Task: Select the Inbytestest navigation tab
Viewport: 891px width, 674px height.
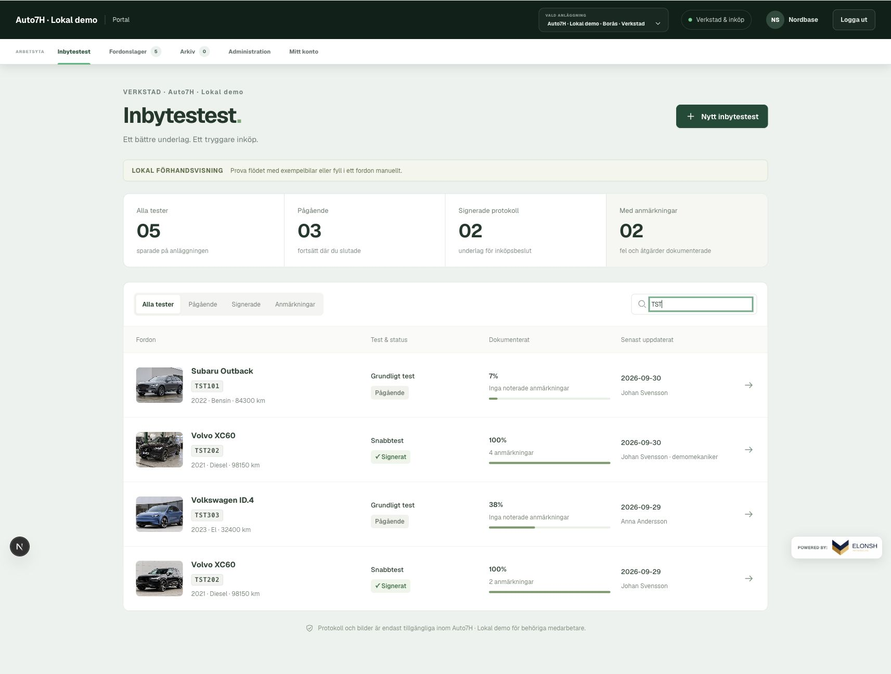Action: (74, 52)
